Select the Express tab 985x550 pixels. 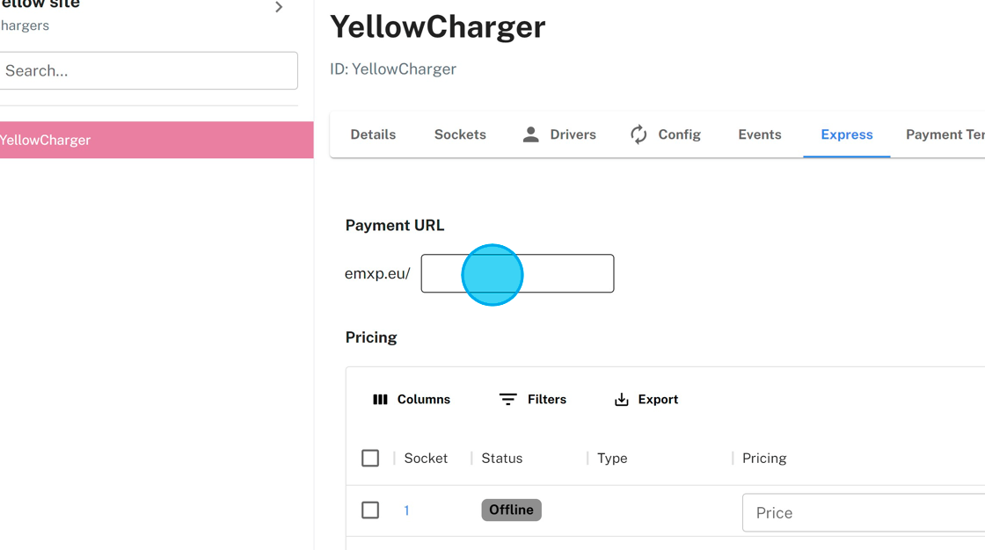[x=846, y=134]
